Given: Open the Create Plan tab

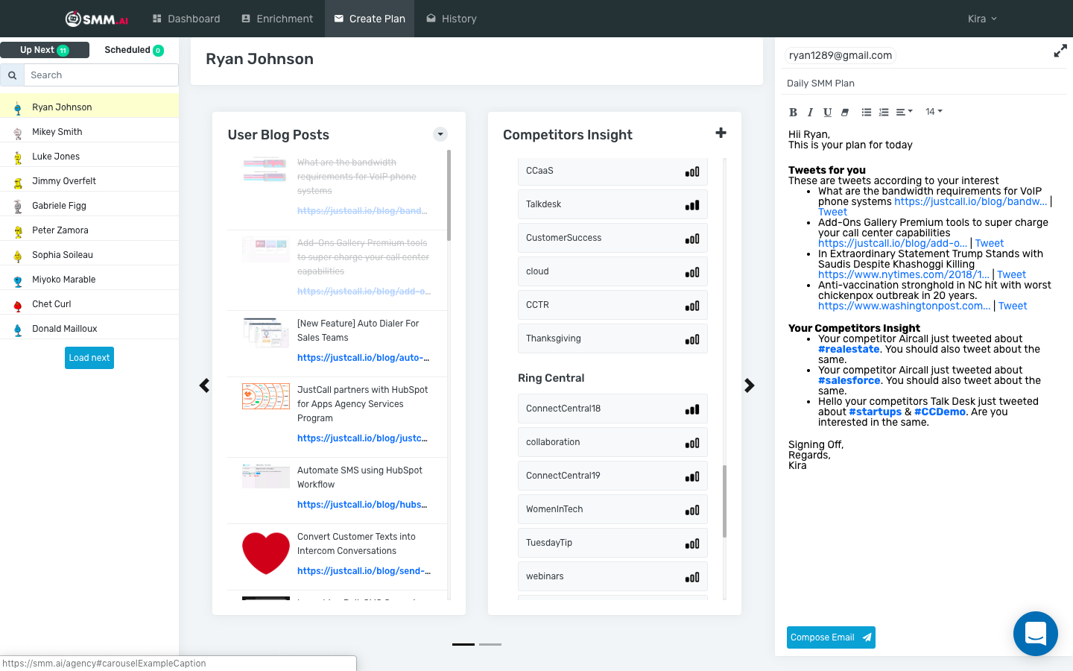Looking at the screenshot, I should click(x=370, y=19).
